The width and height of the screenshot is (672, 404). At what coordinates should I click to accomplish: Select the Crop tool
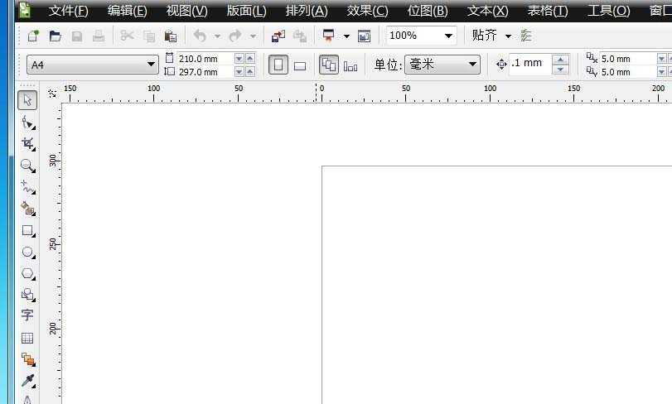(27, 144)
